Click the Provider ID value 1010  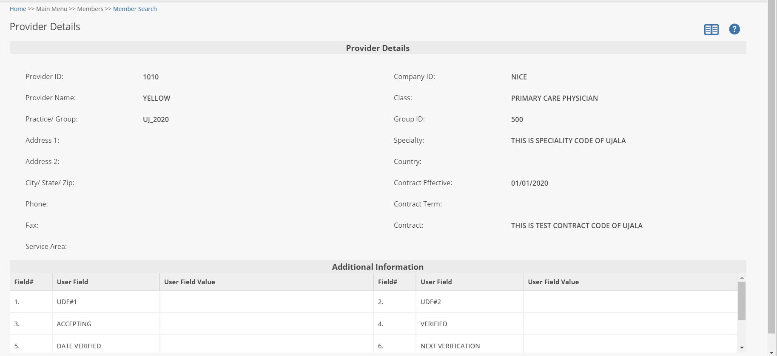pos(151,77)
